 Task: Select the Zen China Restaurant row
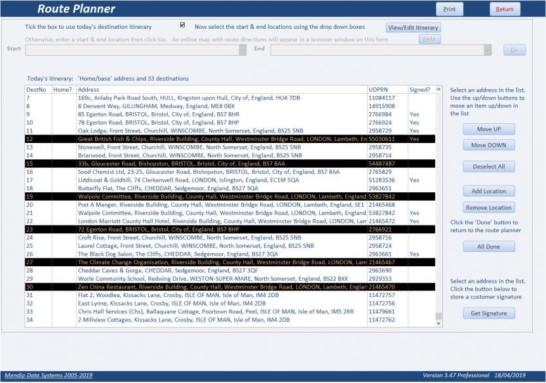coord(230,287)
